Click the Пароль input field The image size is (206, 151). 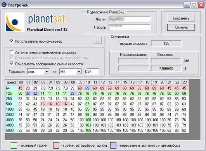[130, 27]
